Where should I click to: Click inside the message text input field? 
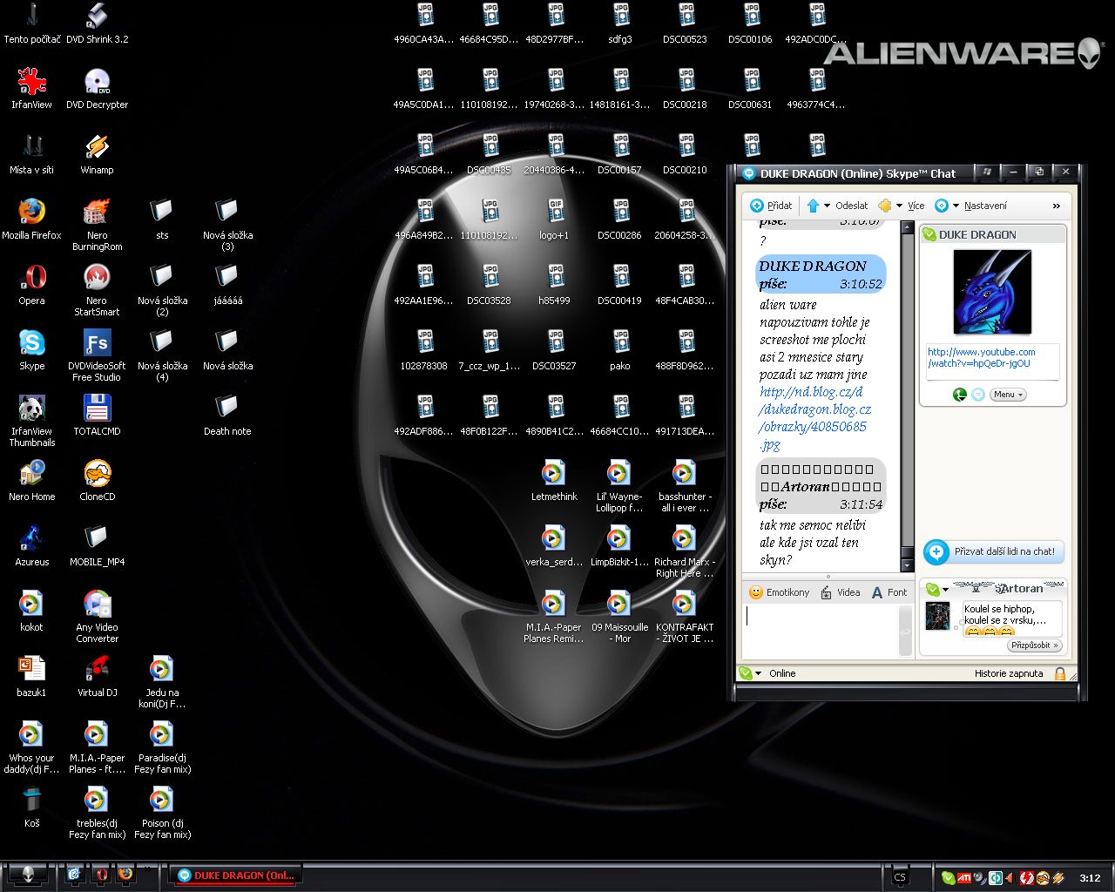click(x=820, y=631)
